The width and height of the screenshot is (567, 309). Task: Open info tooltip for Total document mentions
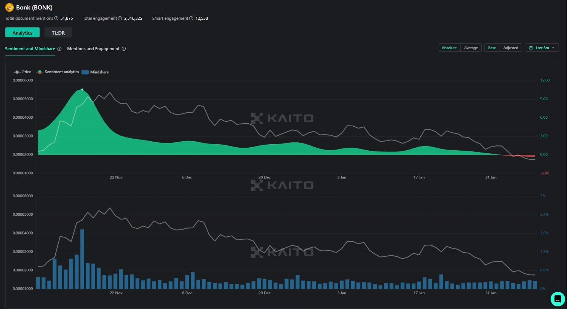coord(56,18)
